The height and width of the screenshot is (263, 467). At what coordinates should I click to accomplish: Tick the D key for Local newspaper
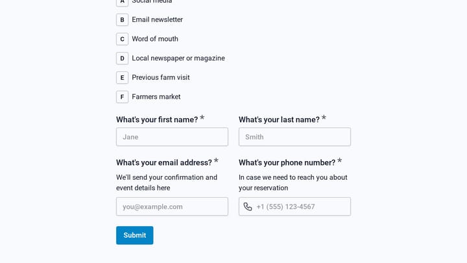tap(122, 58)
